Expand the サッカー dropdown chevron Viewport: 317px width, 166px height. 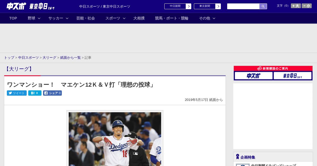(x=67, y=18)
